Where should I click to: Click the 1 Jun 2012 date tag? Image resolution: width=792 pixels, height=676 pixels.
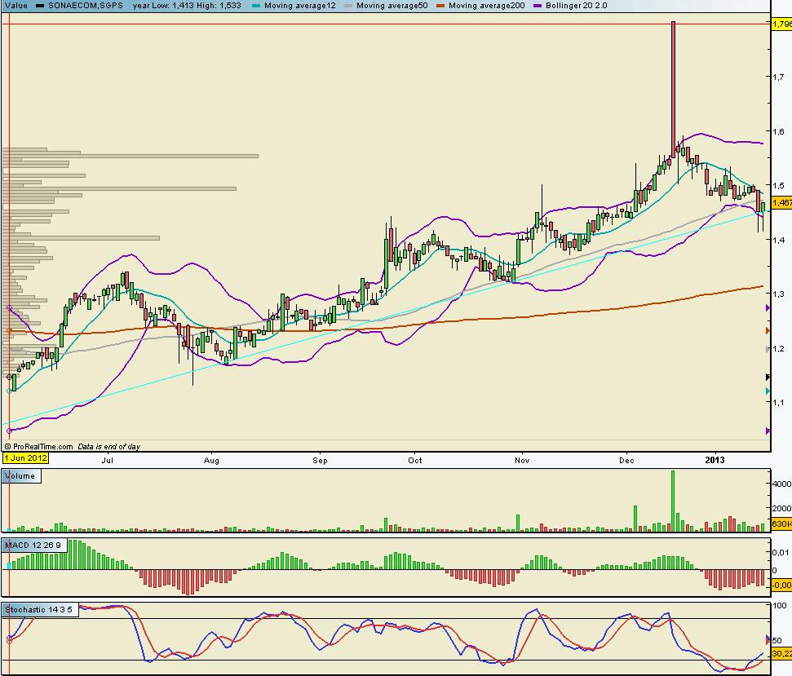[26, 458]
